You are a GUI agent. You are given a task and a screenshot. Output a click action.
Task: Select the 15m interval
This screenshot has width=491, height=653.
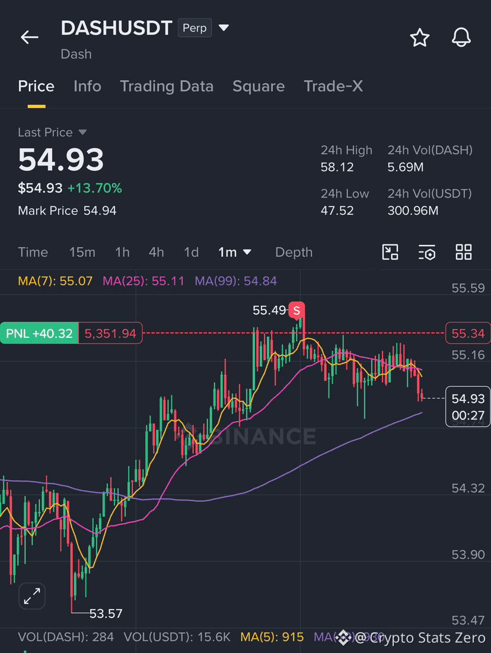pos(82,252)
